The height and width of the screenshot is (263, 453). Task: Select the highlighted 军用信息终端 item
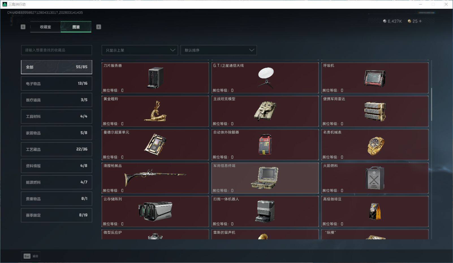tap(265, 178)
